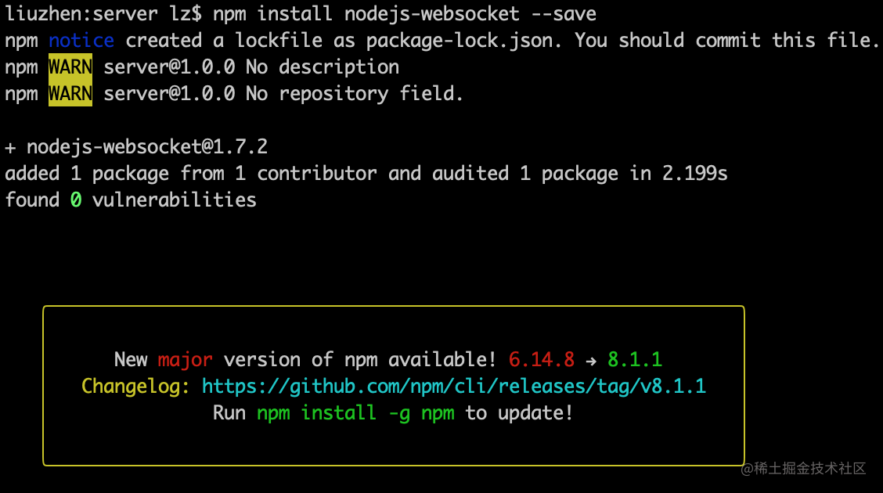Click the green "npm install -g npm" command
The width and height of the screenshot is (883, 493).
(x=355, y=412)
